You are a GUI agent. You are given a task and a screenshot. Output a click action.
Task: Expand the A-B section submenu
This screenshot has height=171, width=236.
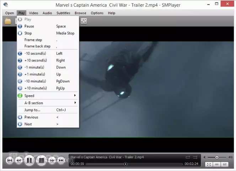click(48, 103)
